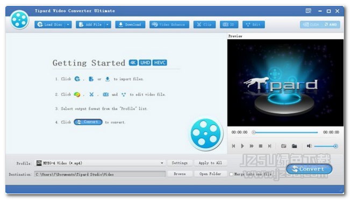Play the preview video
The height and width of the screenshot is (200, 350).
(242, 146)
